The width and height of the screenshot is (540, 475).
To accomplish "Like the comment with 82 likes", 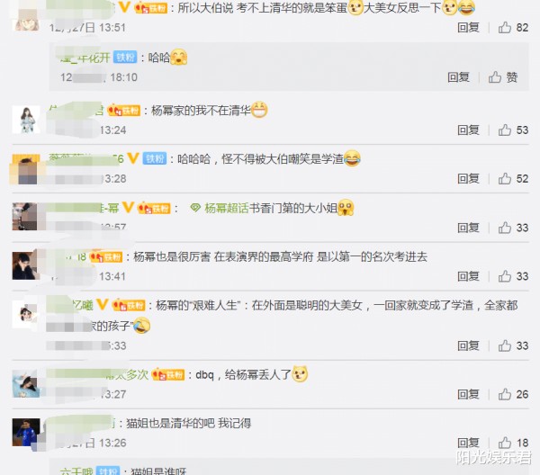I will [x=513, y=28].
